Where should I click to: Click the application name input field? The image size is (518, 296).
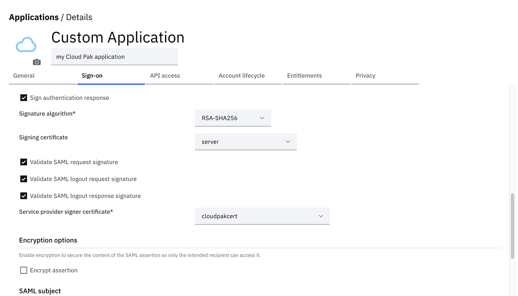tap(114, 57)
